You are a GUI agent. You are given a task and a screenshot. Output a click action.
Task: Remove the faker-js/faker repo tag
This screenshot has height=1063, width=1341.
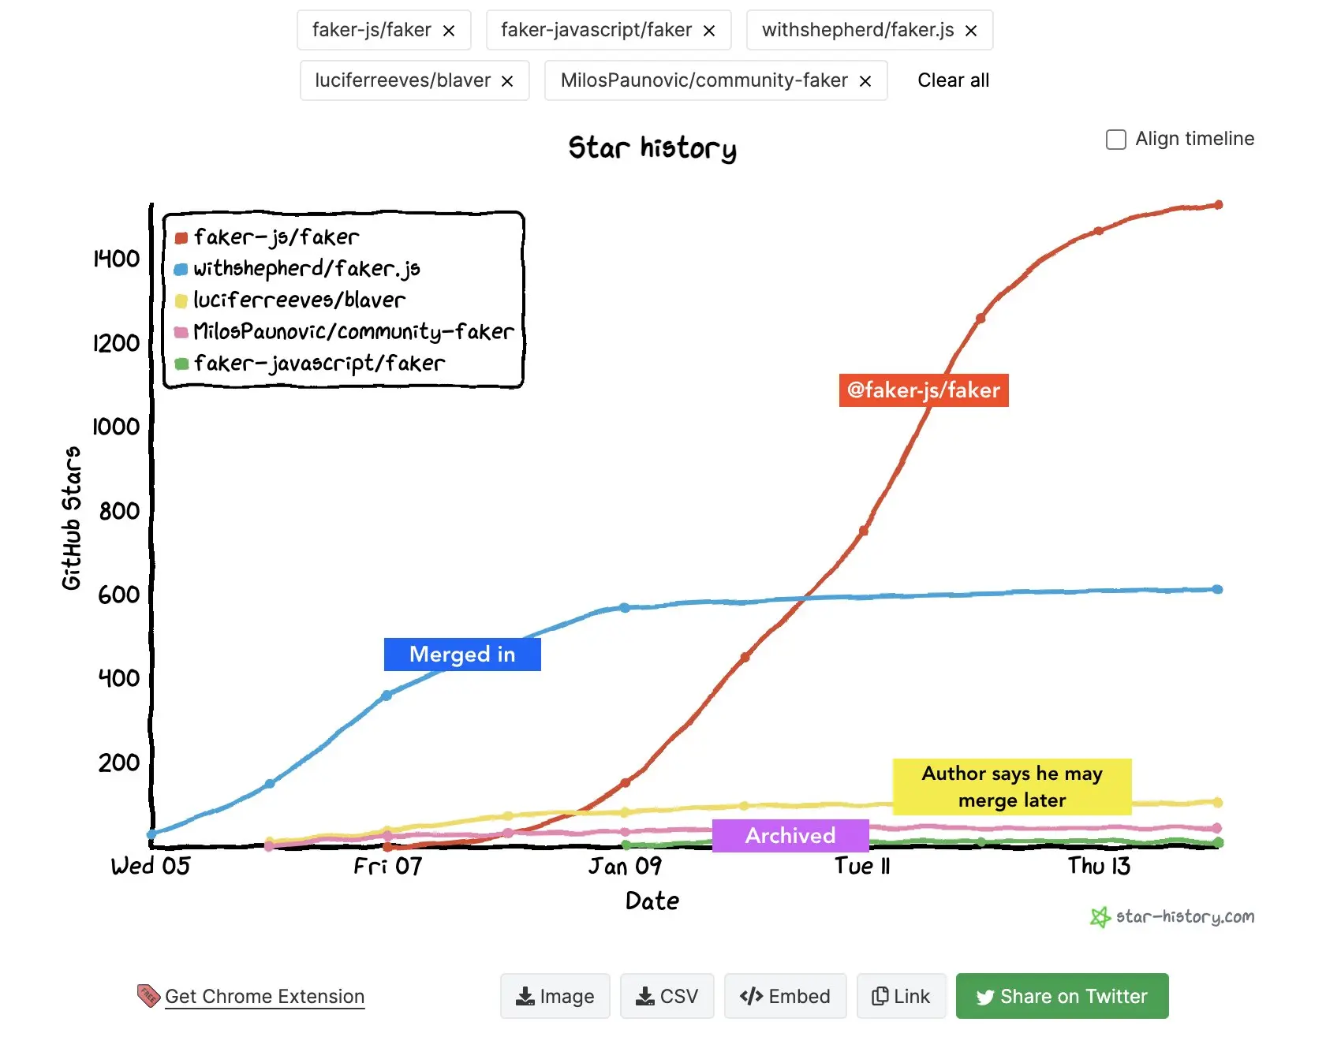(x=449, y=31)
